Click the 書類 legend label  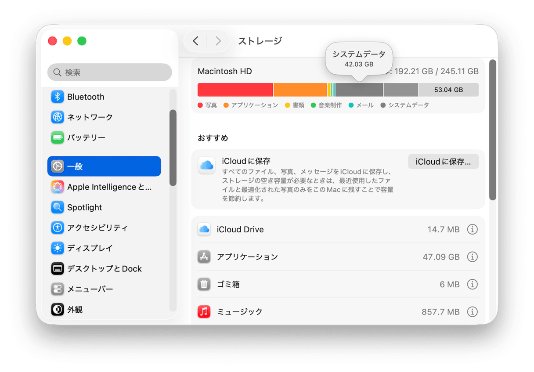[x=298, y=105]
